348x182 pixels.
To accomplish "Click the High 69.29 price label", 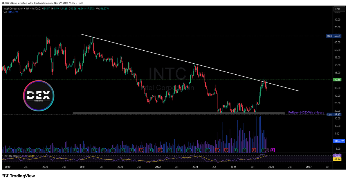I will coord(333,36).
